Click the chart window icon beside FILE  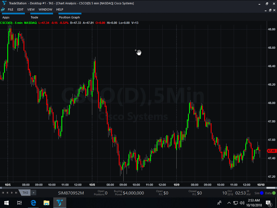pyautogui.click(x=3, y=9)
